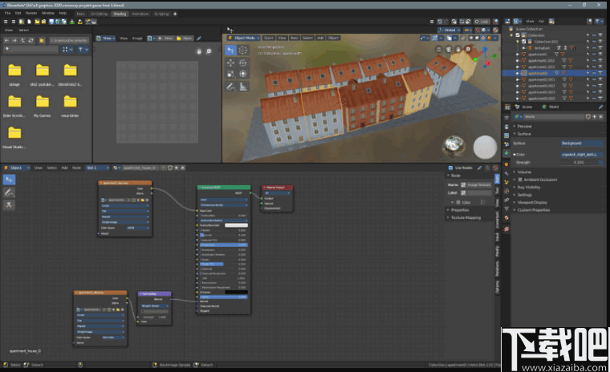Click the Import icon with green arrow

72,22
